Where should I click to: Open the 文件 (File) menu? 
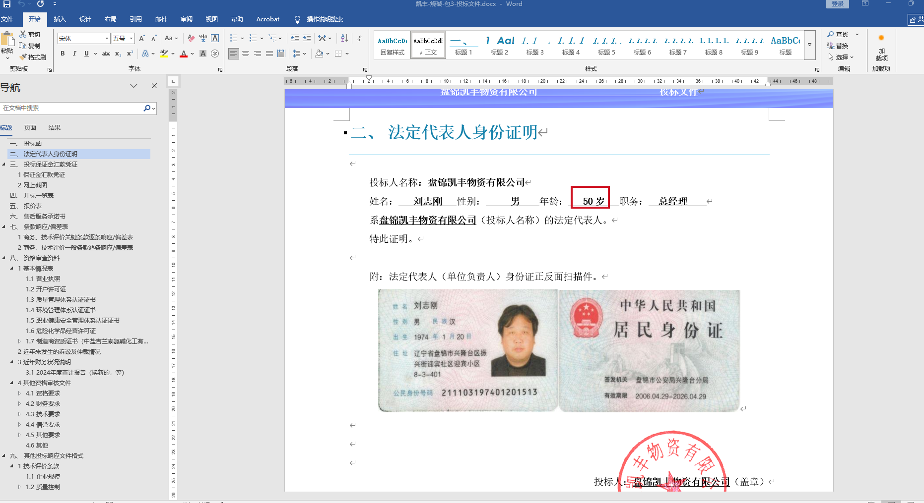click(x=7, y=19)
